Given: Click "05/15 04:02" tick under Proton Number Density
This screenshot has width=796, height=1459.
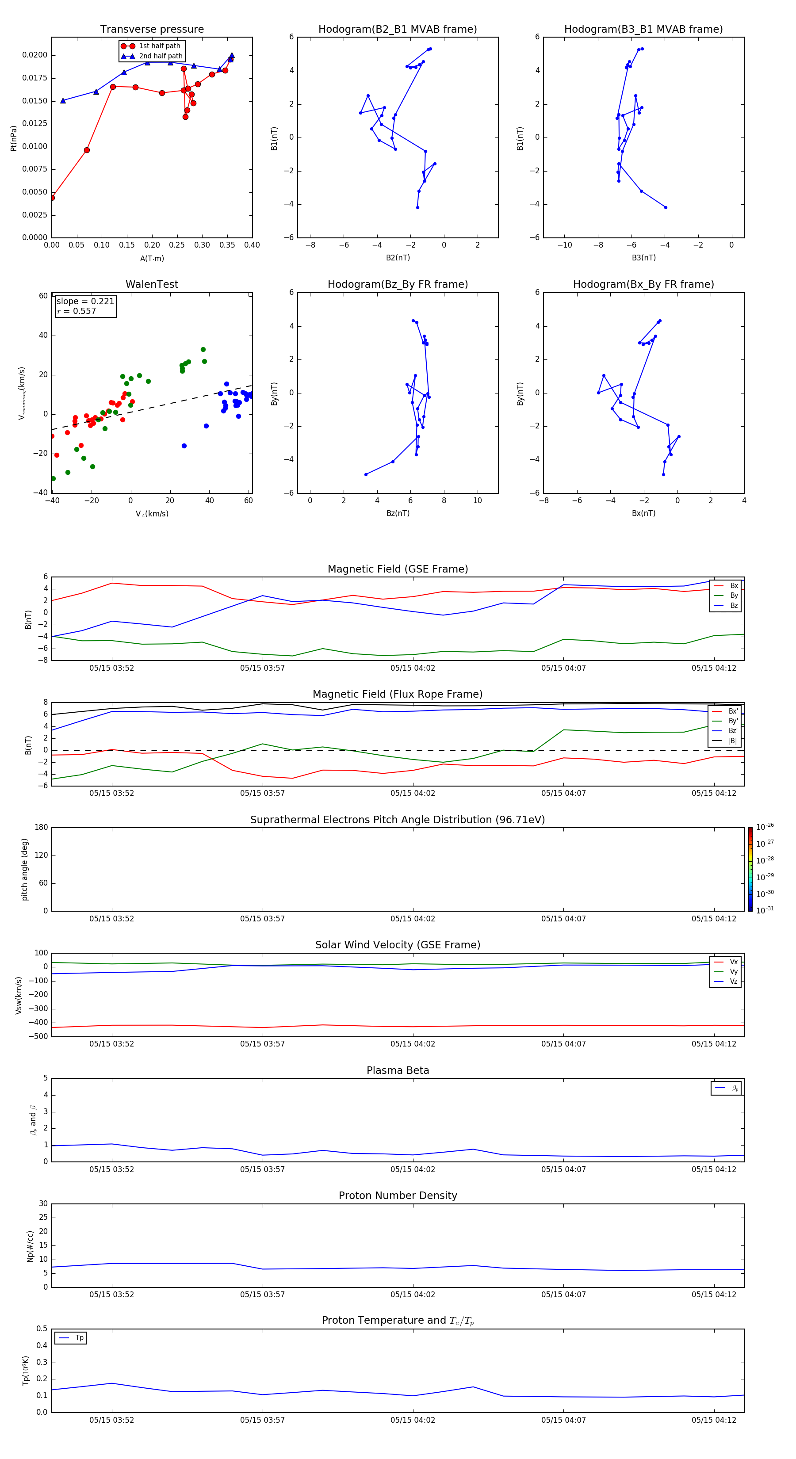Looking at the screenshot, I should (x=413, y=1294).
